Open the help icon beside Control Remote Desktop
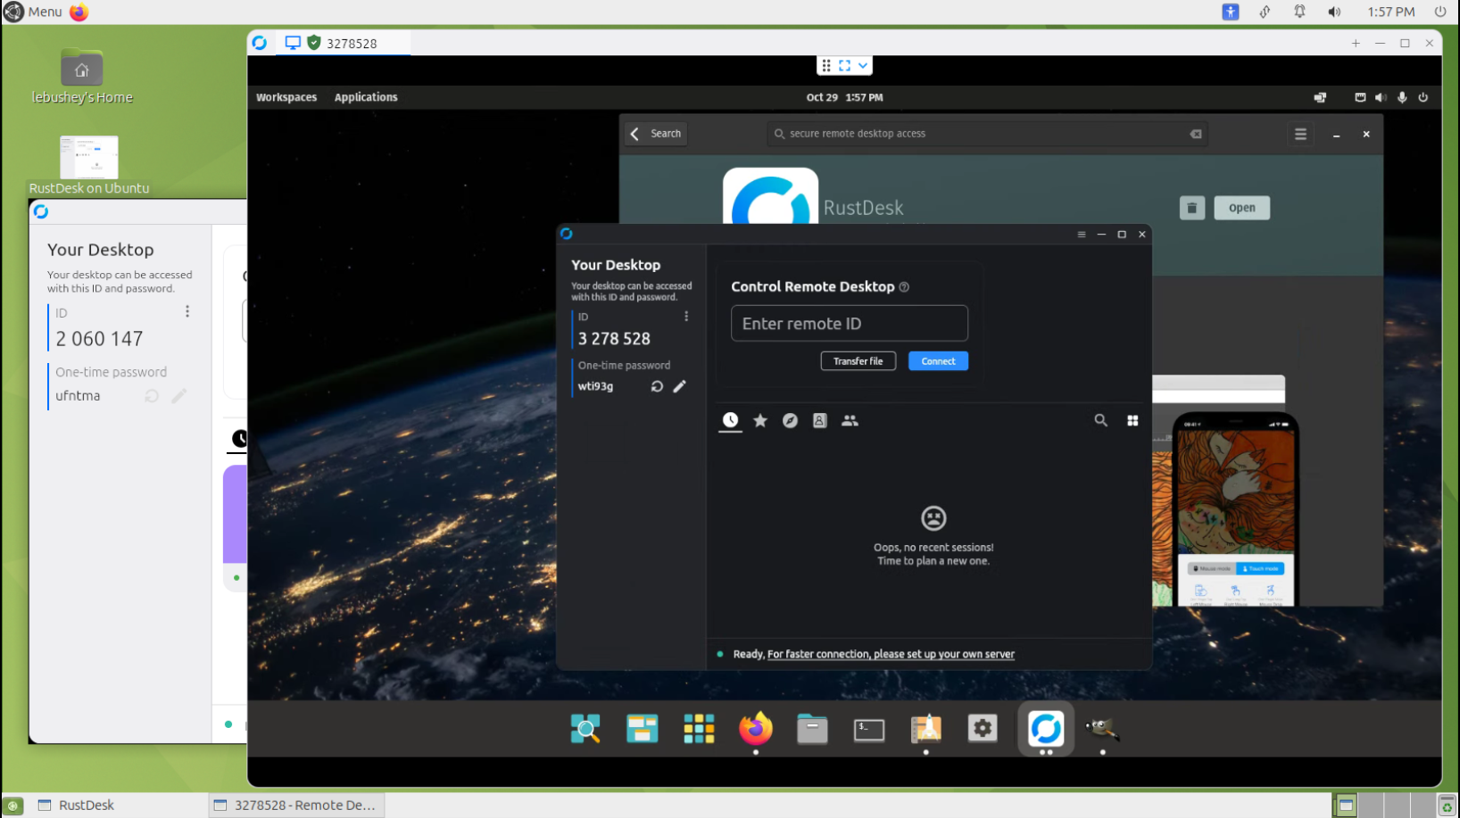The image size is (1460, 818). click(904, 287)
